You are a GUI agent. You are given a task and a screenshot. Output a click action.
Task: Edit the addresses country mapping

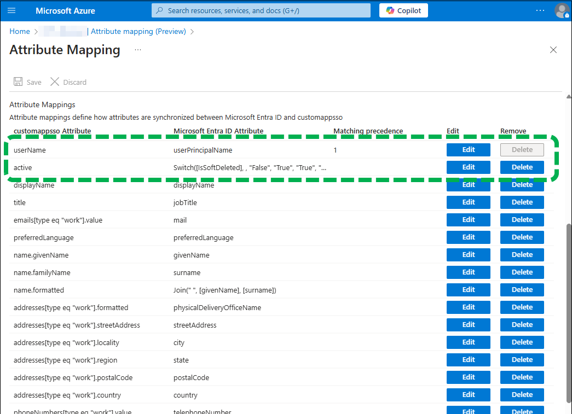pyautogui.click(x=468, y=394)
